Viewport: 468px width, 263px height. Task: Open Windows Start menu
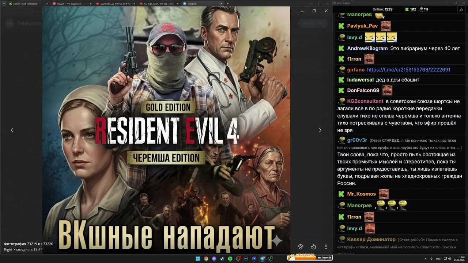[x=198, y=259]
